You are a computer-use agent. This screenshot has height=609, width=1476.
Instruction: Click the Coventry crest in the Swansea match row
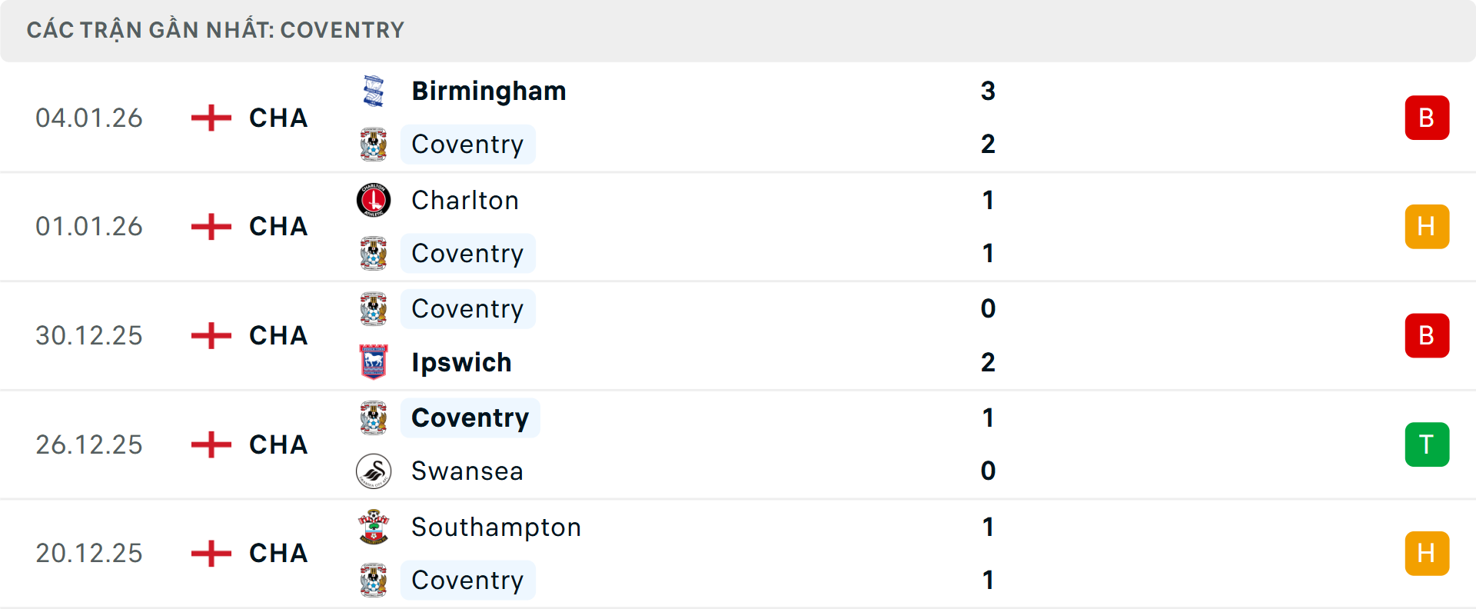tap(374, 418)
